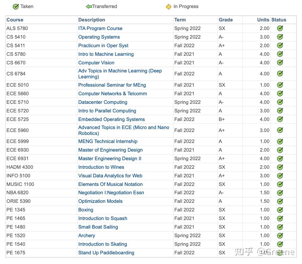Click the status checkmark for CS 6784

coord(280,74)
